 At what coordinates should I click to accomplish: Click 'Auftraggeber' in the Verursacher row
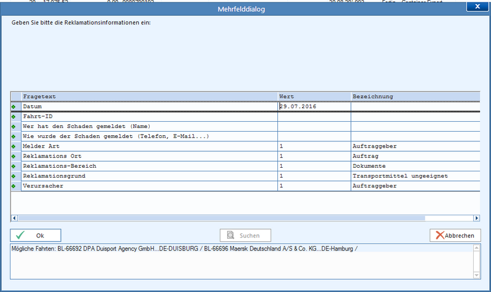pyautogui.click(x=374, y=186)
